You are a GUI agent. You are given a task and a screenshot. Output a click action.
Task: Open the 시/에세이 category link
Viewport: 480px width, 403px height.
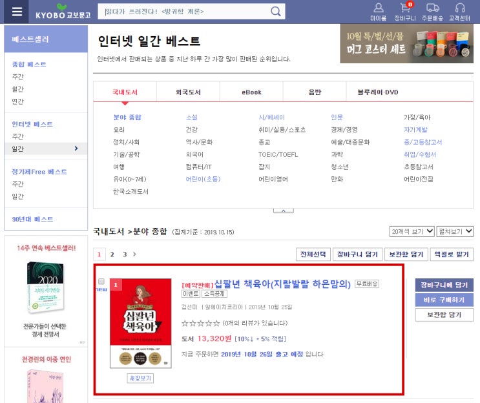pos(271,117)
